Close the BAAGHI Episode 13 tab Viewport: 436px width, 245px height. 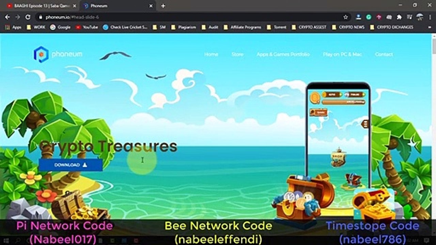(75, 6)
